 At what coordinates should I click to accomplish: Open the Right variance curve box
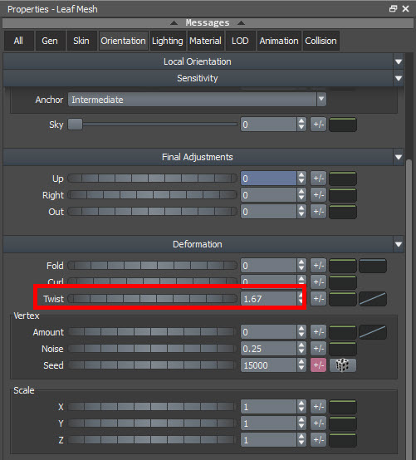pyautogui.click(x=343, y=195)
